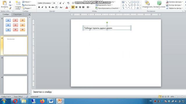This screenshot has width=186, height=104.
Task: Select the blank slide 3 thumbnail
Action: (x=15, y=65)
